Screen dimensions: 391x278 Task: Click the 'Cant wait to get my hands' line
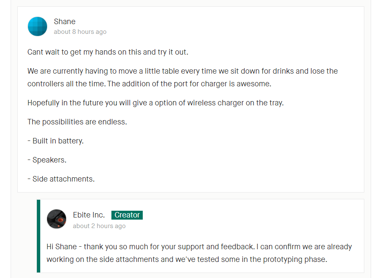[108, 52]
